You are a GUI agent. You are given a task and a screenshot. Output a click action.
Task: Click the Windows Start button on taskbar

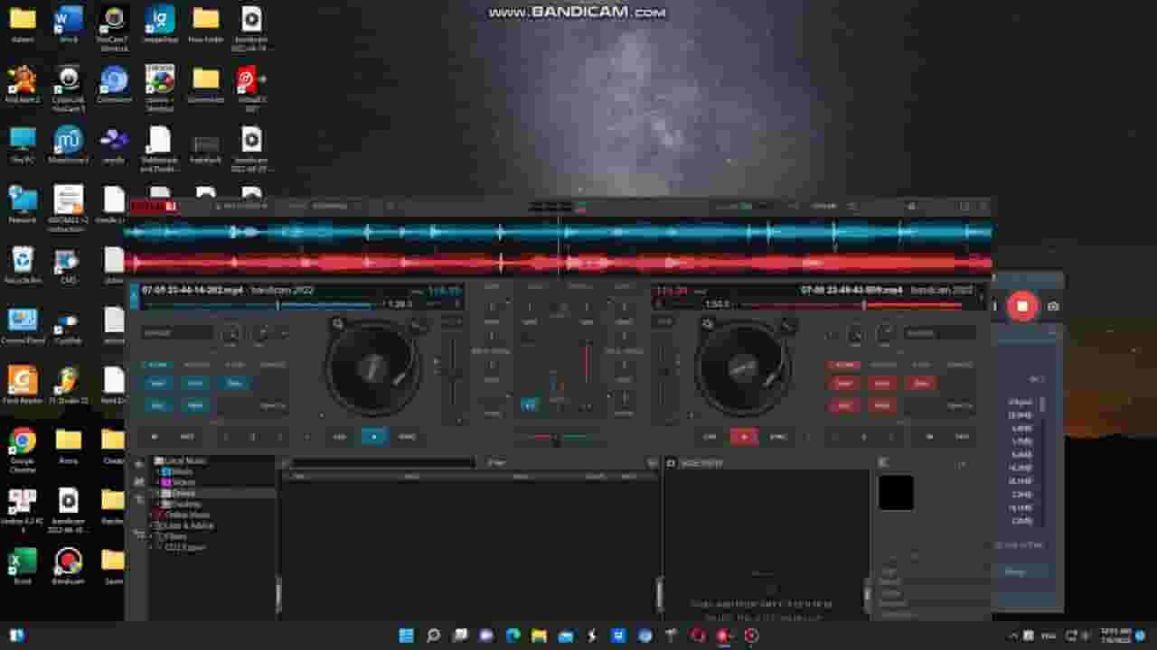pos(406,636)
